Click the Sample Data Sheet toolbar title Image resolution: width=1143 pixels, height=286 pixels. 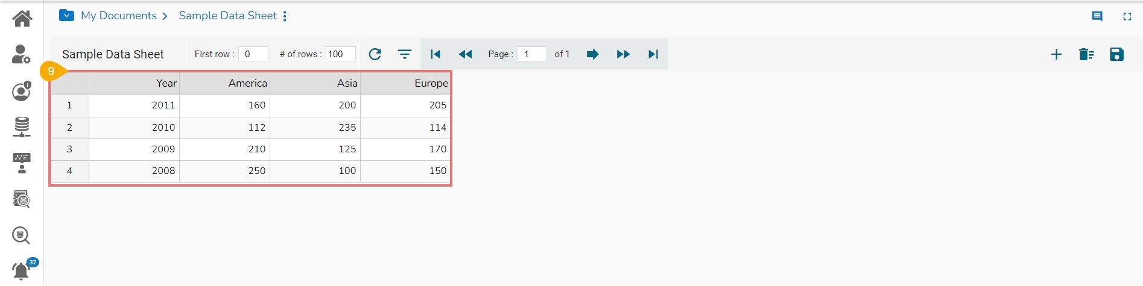click(113, 54)
